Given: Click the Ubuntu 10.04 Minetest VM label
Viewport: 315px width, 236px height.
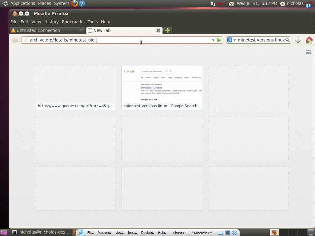Looking at the screenshot, I should 192,233.
